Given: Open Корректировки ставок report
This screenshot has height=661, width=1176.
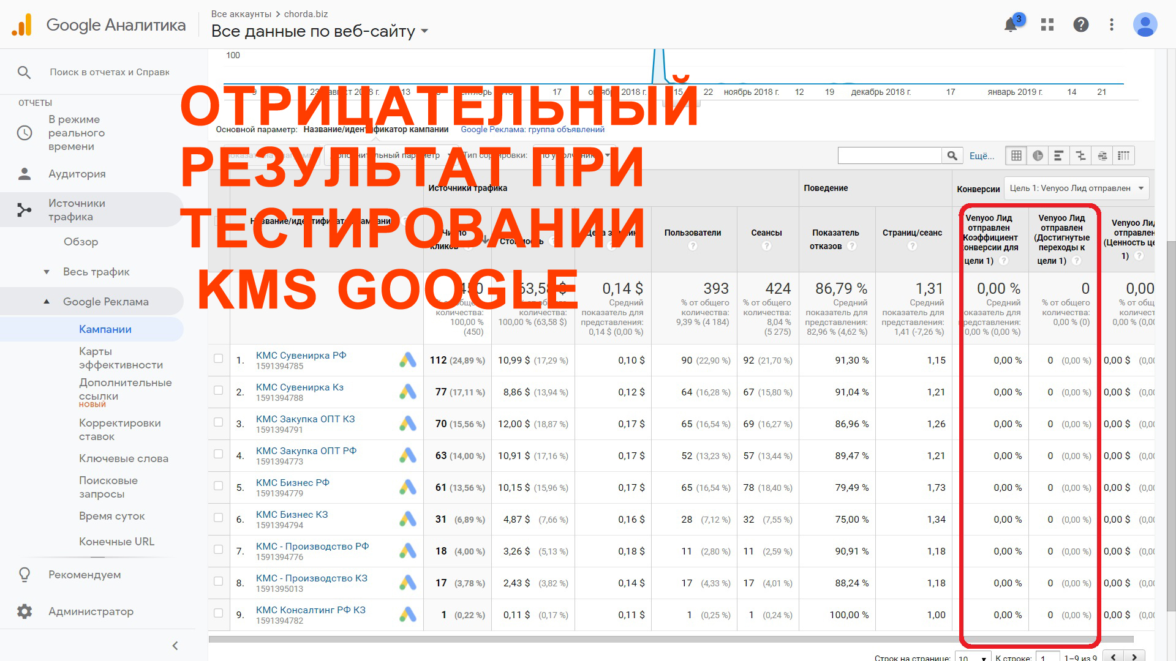Looking at the screenshot, I should [x=119, y=430].
